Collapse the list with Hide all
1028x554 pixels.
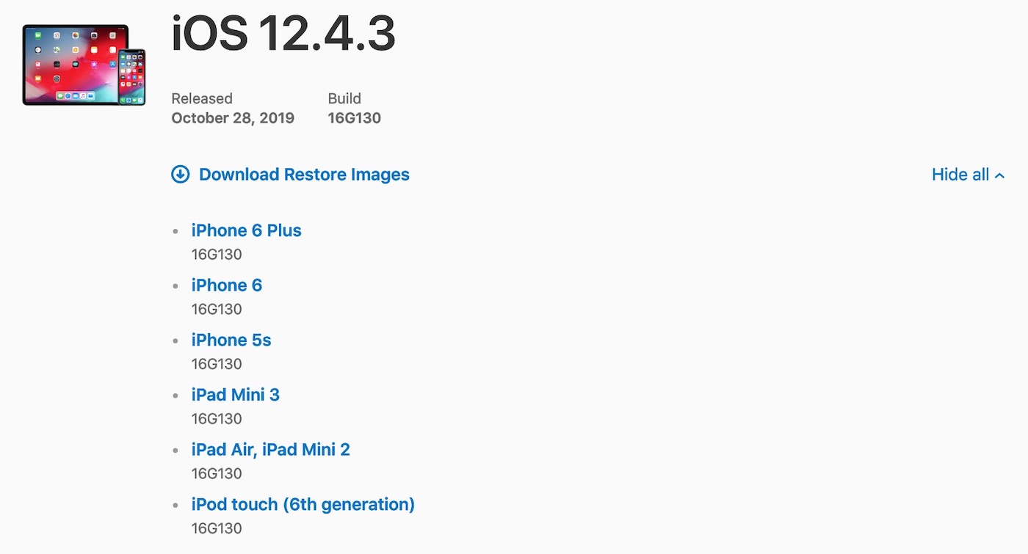pyautogui.click(x=960, y=175)
